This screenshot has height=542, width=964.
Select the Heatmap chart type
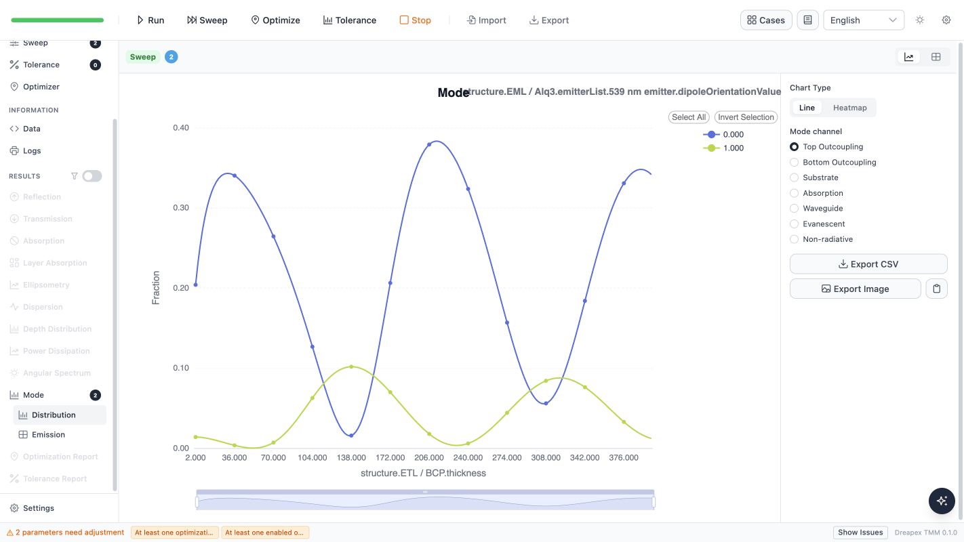(850, 108)
